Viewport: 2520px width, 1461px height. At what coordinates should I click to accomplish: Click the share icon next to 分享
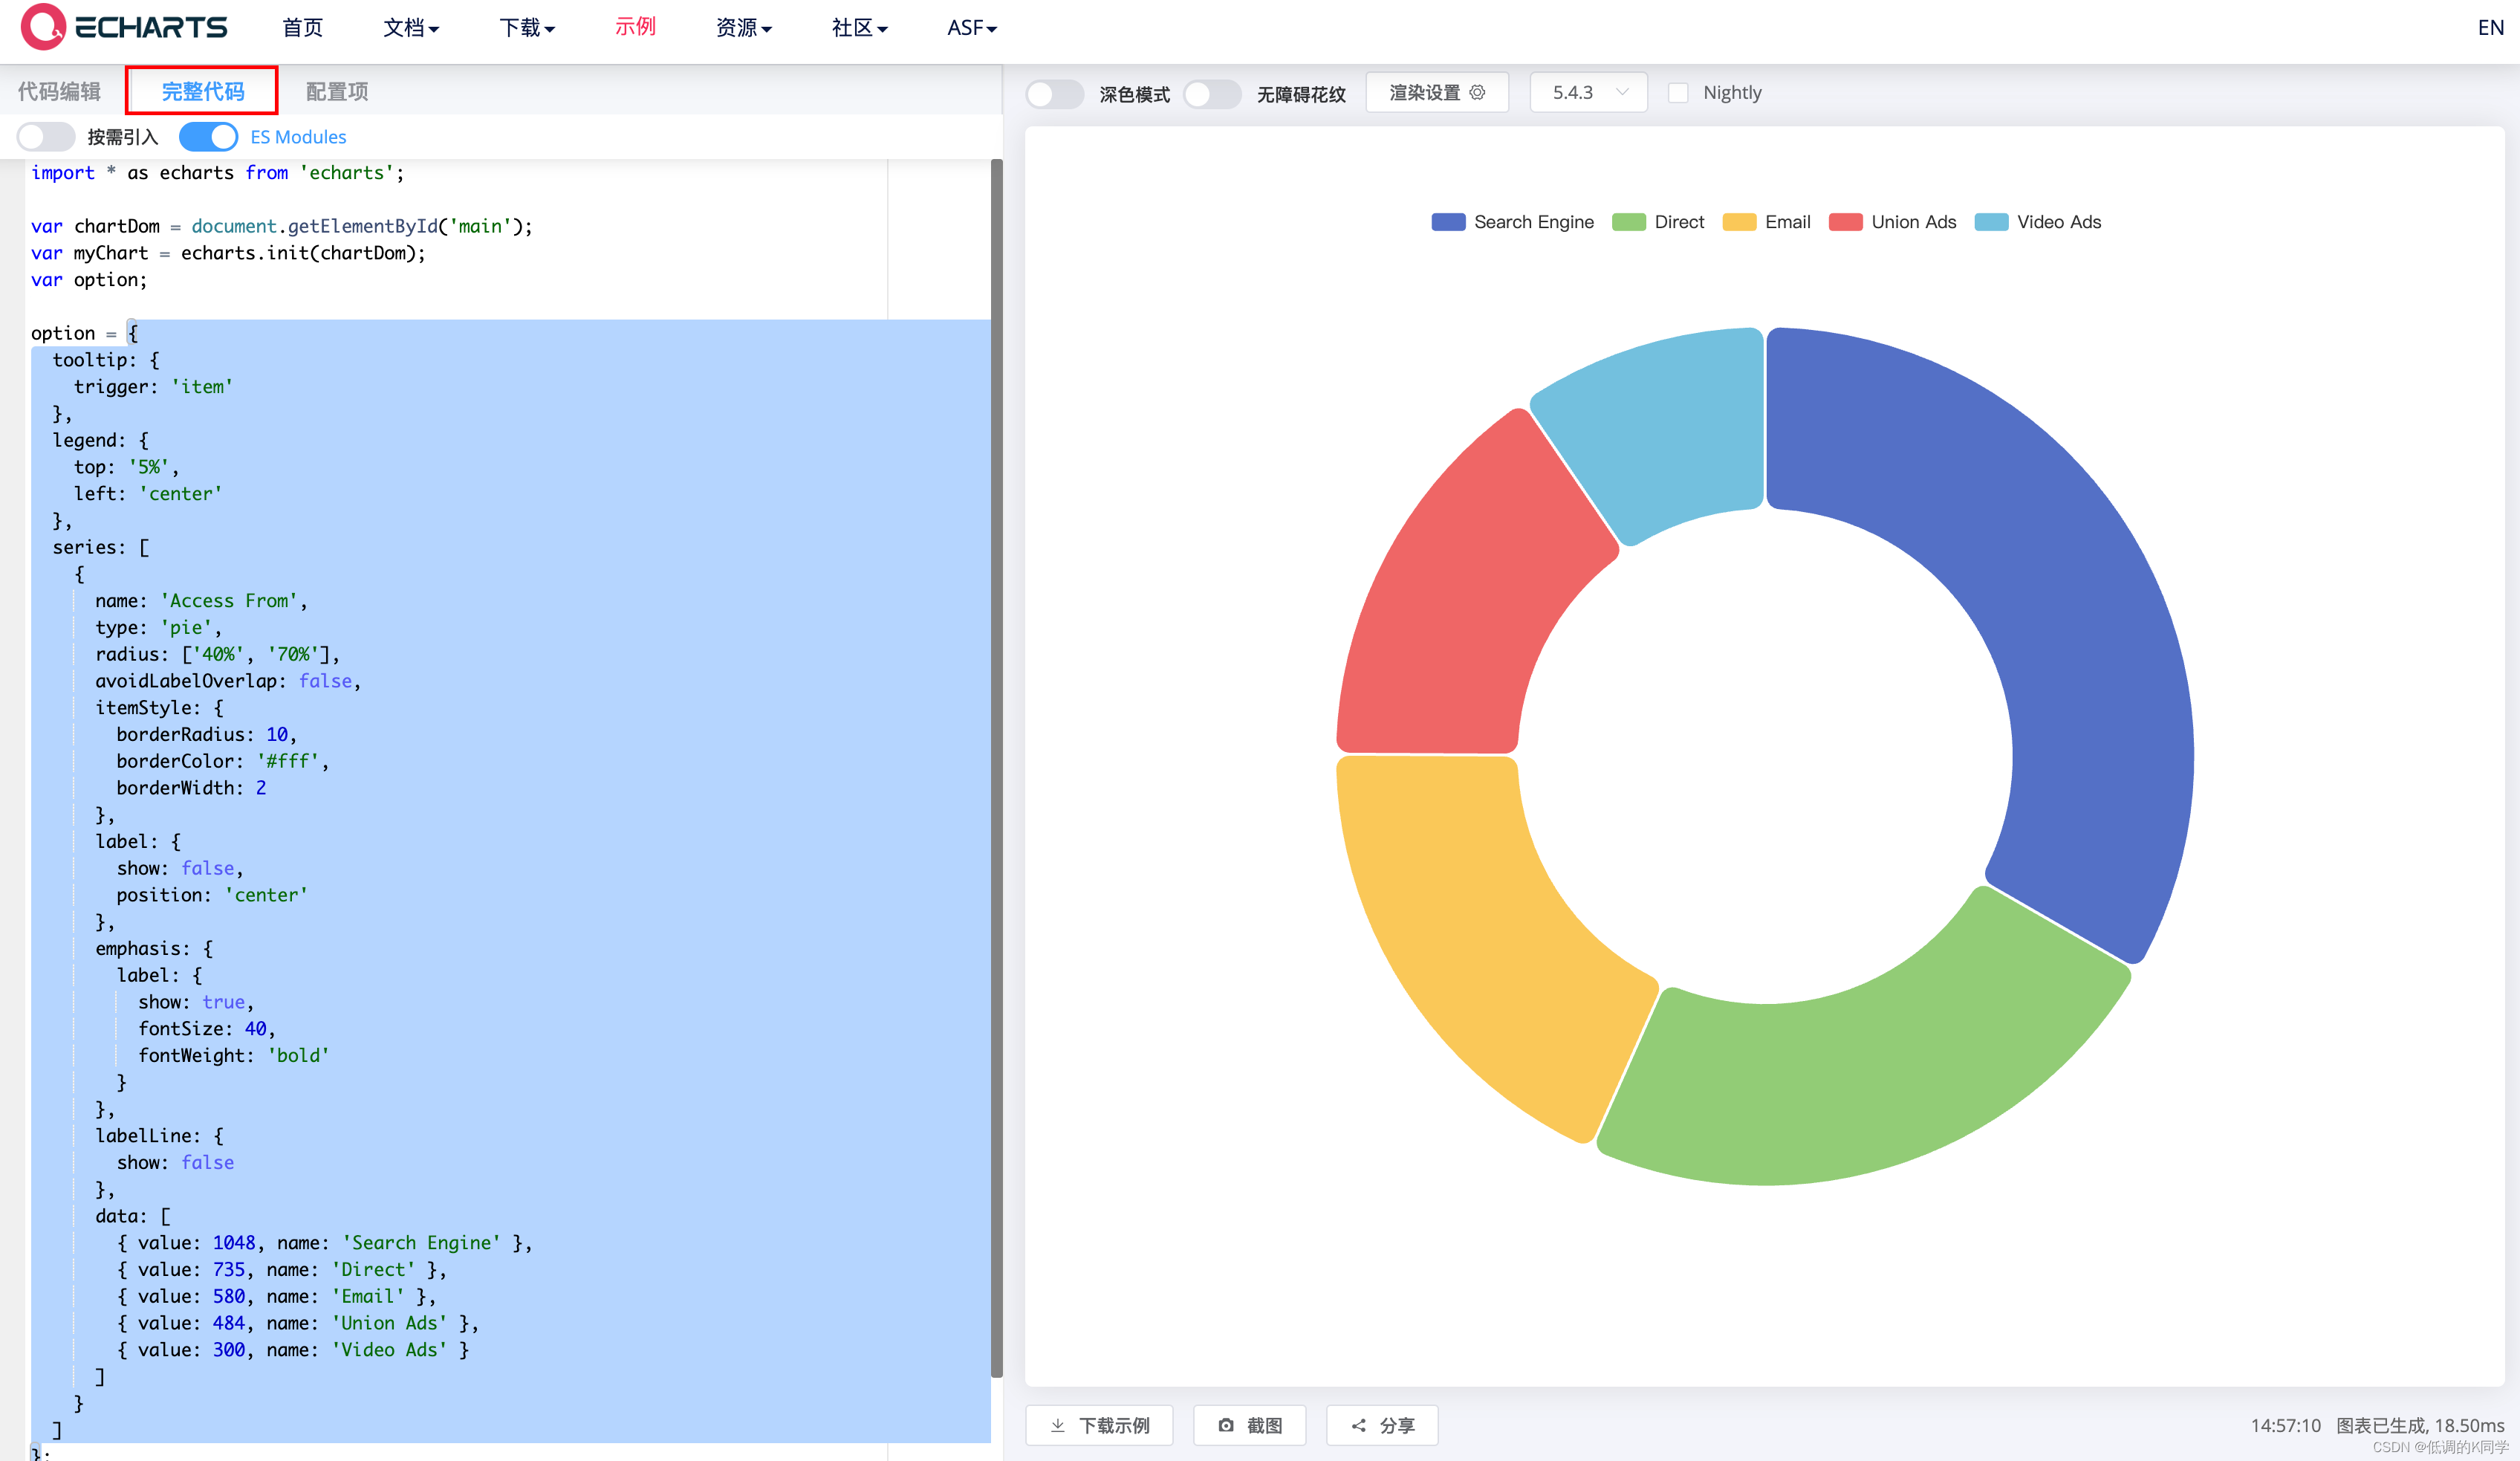tap(1358, 1425)
